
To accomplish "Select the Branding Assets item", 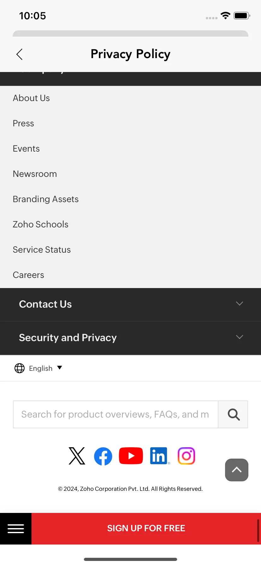I will tap(46, 199).
